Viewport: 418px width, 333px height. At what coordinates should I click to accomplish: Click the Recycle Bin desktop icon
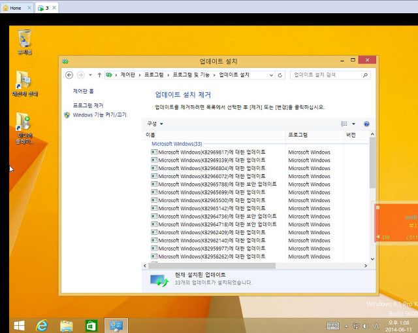(x=25, y=42)
